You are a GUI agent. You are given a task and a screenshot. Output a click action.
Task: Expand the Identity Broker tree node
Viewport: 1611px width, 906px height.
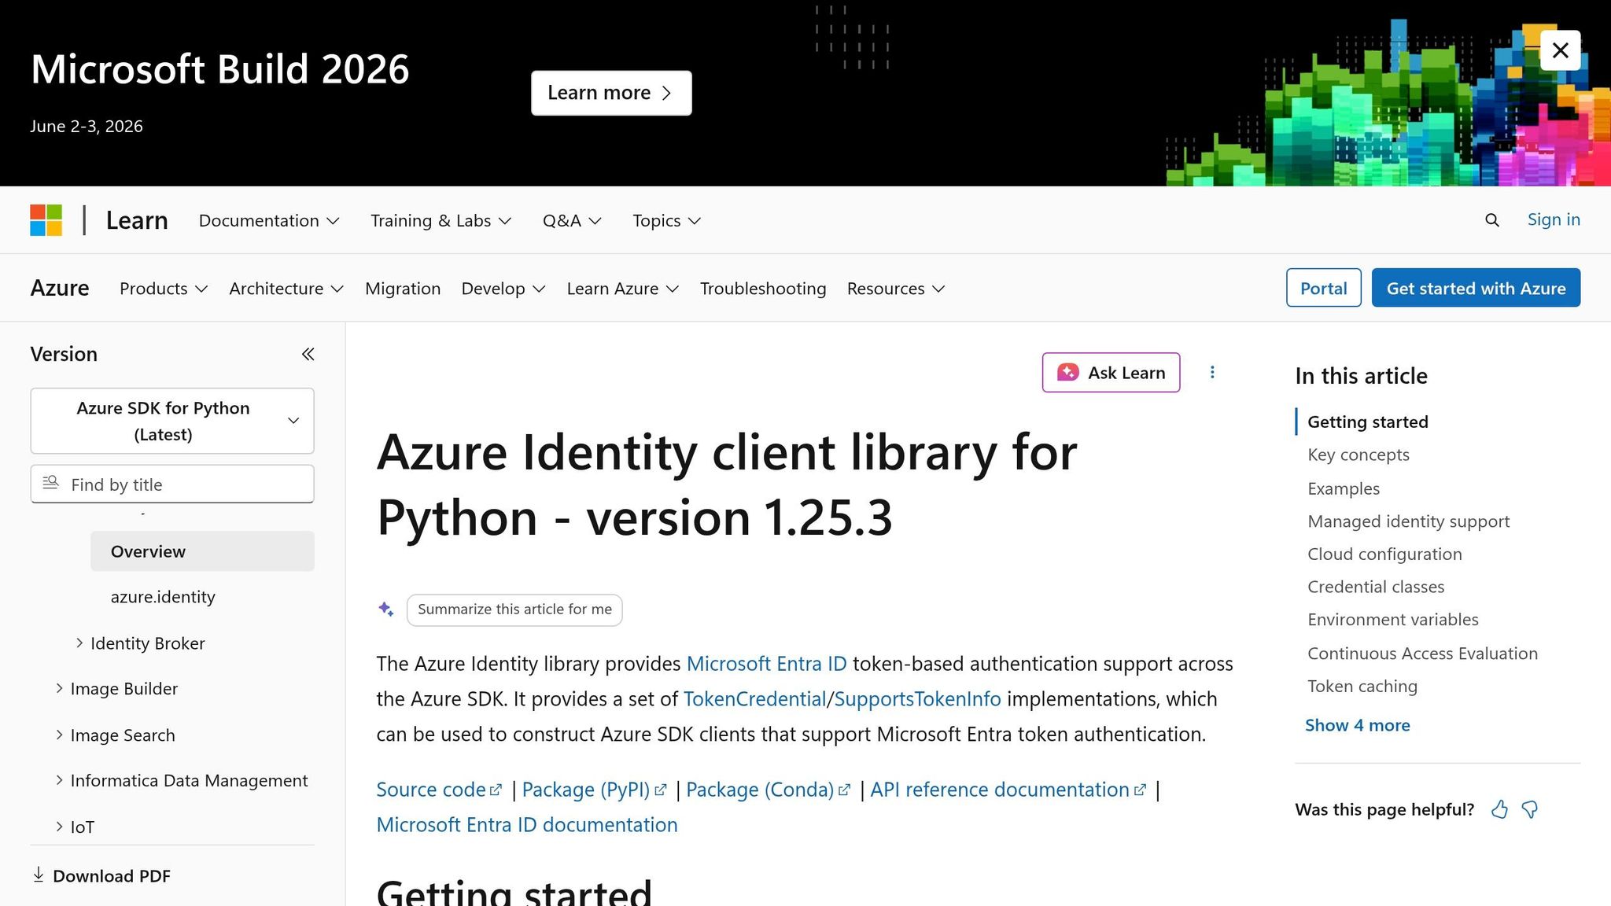(79, 643)
